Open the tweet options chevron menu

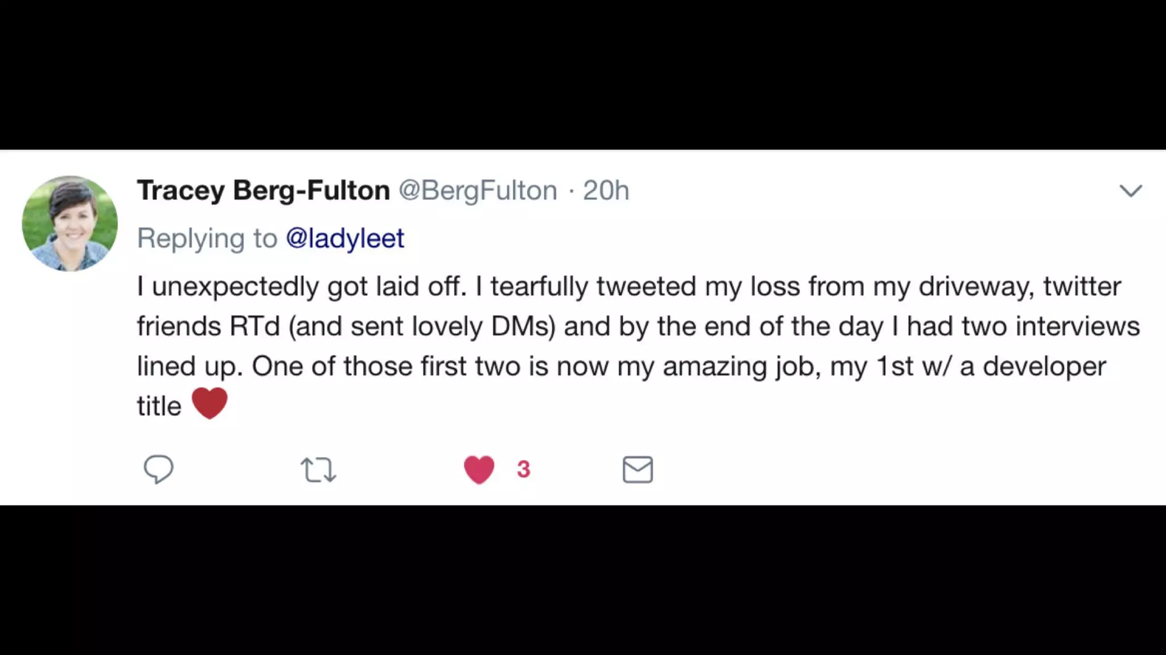pyautogui.click(x=1131, y=190)
